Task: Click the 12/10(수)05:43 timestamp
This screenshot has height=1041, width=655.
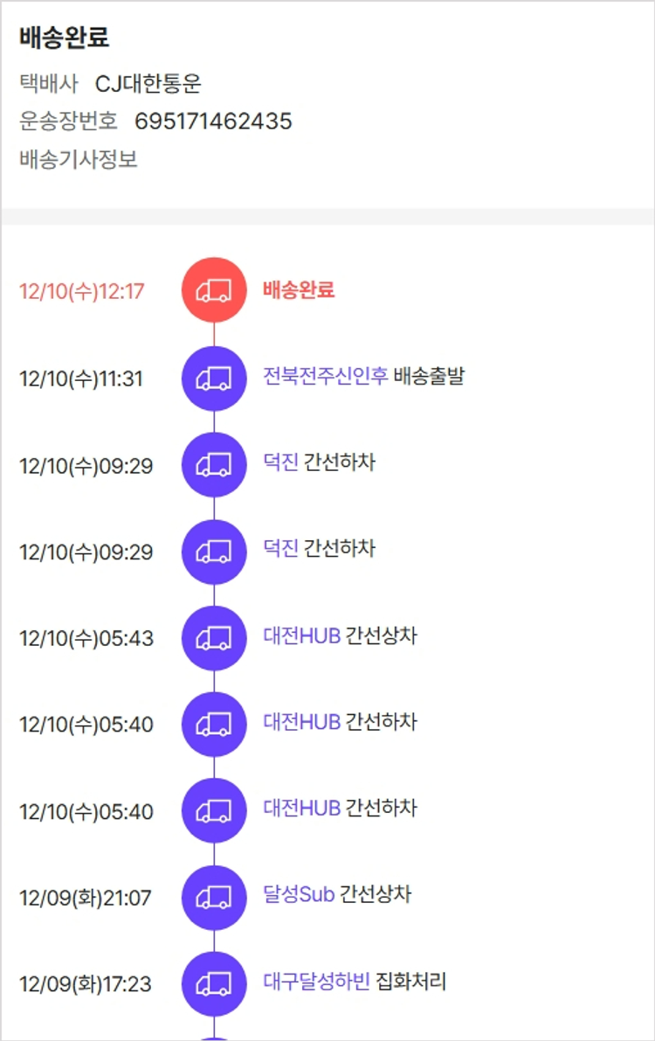Action: click(86, 639)
